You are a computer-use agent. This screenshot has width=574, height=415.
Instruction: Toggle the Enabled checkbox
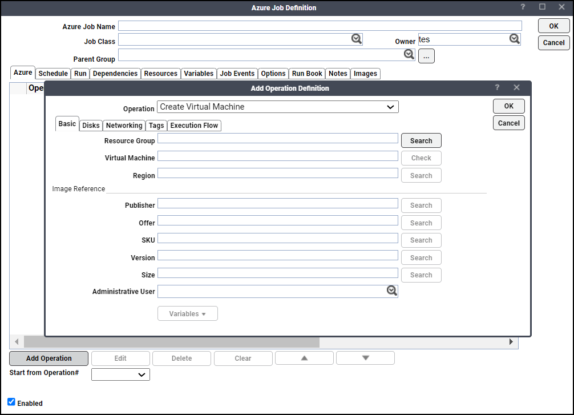(11, 402)
